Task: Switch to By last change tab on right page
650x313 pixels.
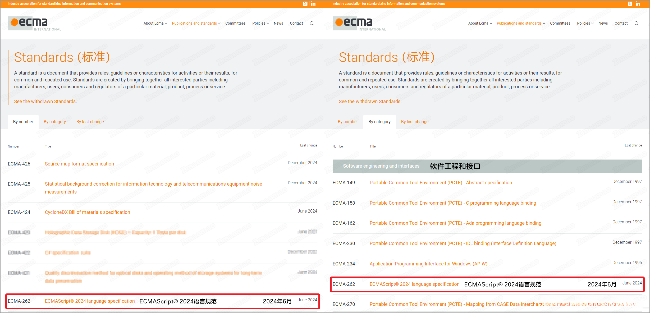Action: [x=415, y=122]
